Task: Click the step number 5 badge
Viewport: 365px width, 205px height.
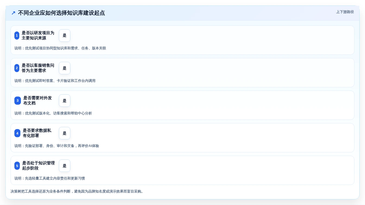Action: pos(17,166)
